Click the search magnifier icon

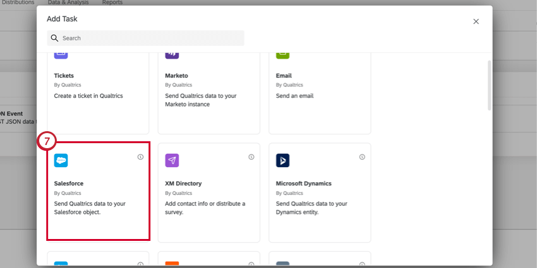point(54,38)
